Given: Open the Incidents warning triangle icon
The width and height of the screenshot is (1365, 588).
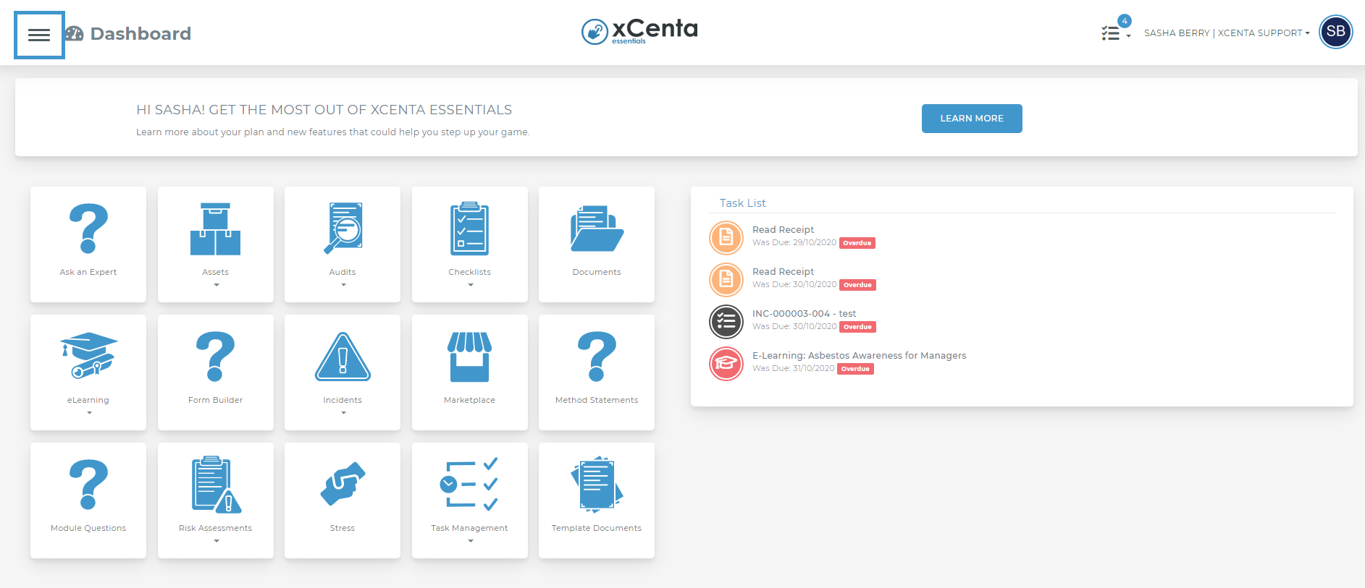Looking at the screenshot, I should pos(343,357).
